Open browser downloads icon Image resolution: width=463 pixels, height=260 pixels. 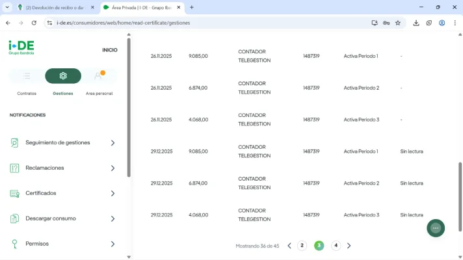416,23
